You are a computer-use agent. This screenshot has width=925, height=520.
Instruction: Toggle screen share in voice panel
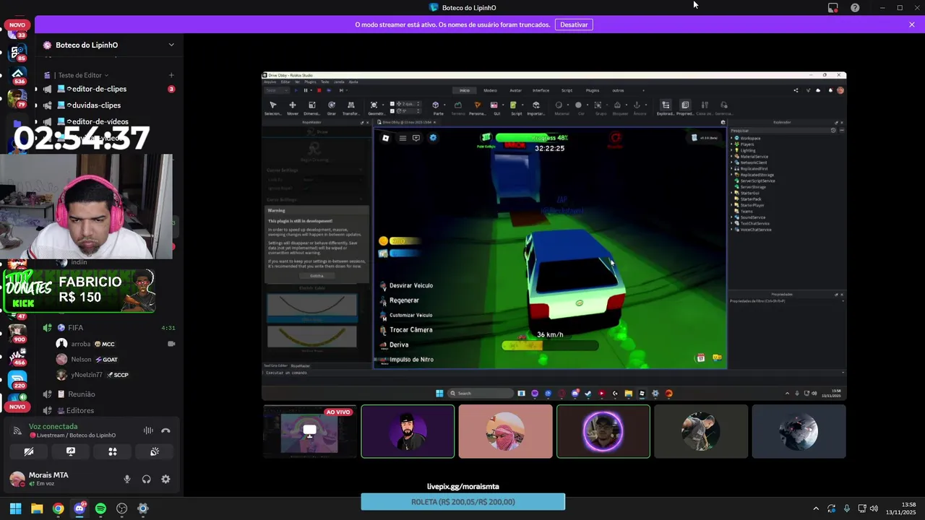point(71,451)
